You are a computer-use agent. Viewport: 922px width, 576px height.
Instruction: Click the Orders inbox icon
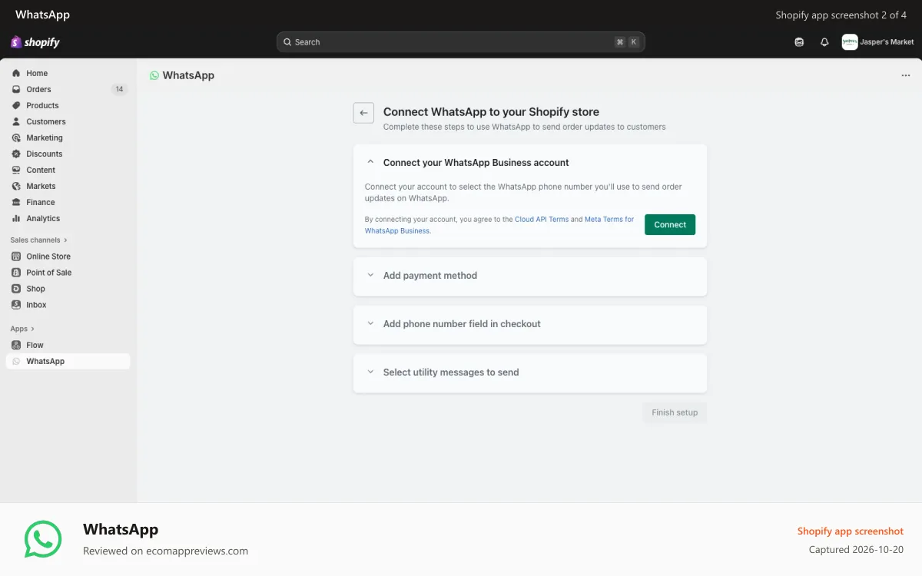(x=16, y=89)
